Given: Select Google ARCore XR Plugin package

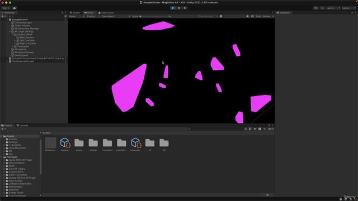Looking at the screenshot, I should pyautogui.click(x=22, y=178).
